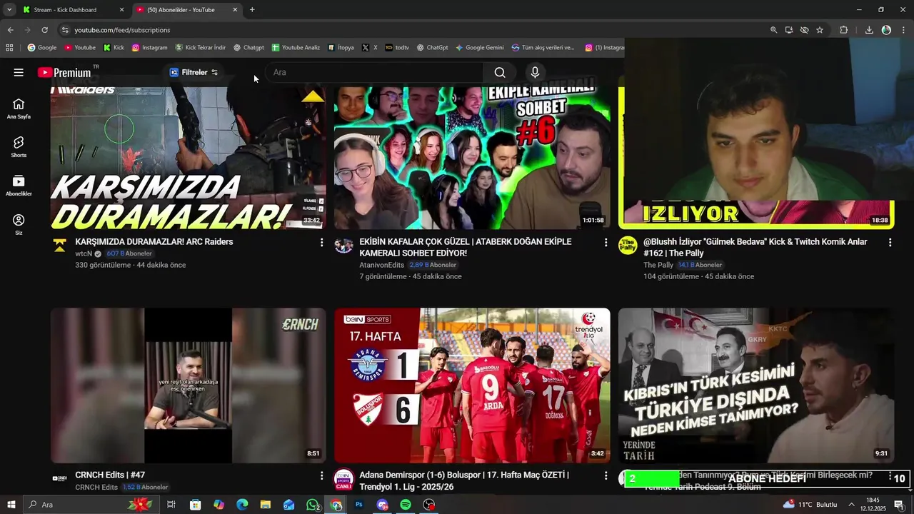Open the apps grid in bookmarks bar

point(9,48)
